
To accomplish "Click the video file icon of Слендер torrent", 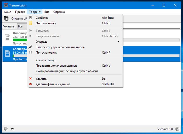I will coord(7,54).
